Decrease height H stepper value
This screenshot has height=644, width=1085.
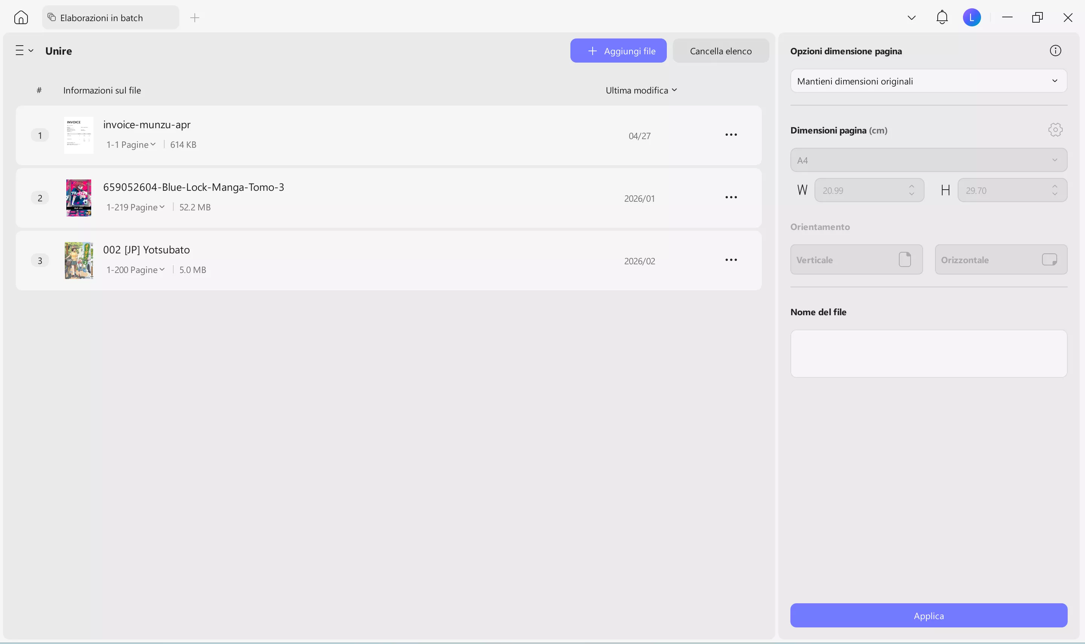[1054, 194]
